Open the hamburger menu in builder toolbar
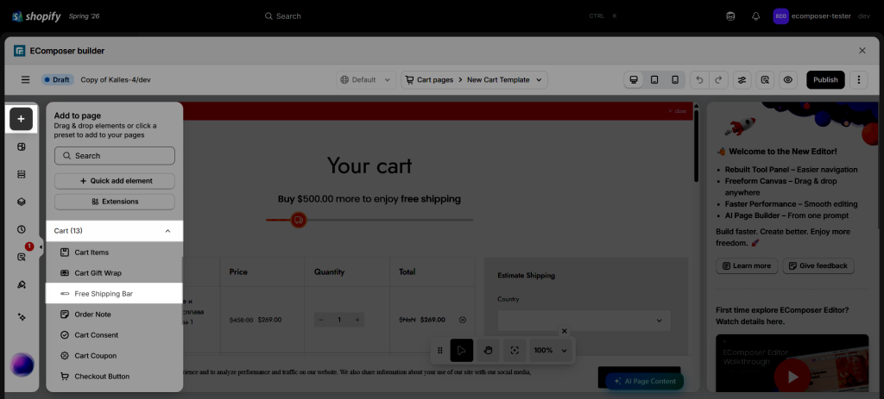 (x=25, y=80)
